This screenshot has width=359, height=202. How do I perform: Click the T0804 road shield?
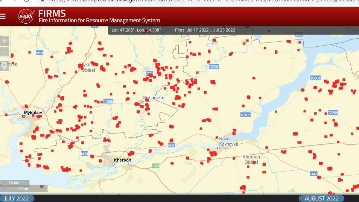(315, 78)
